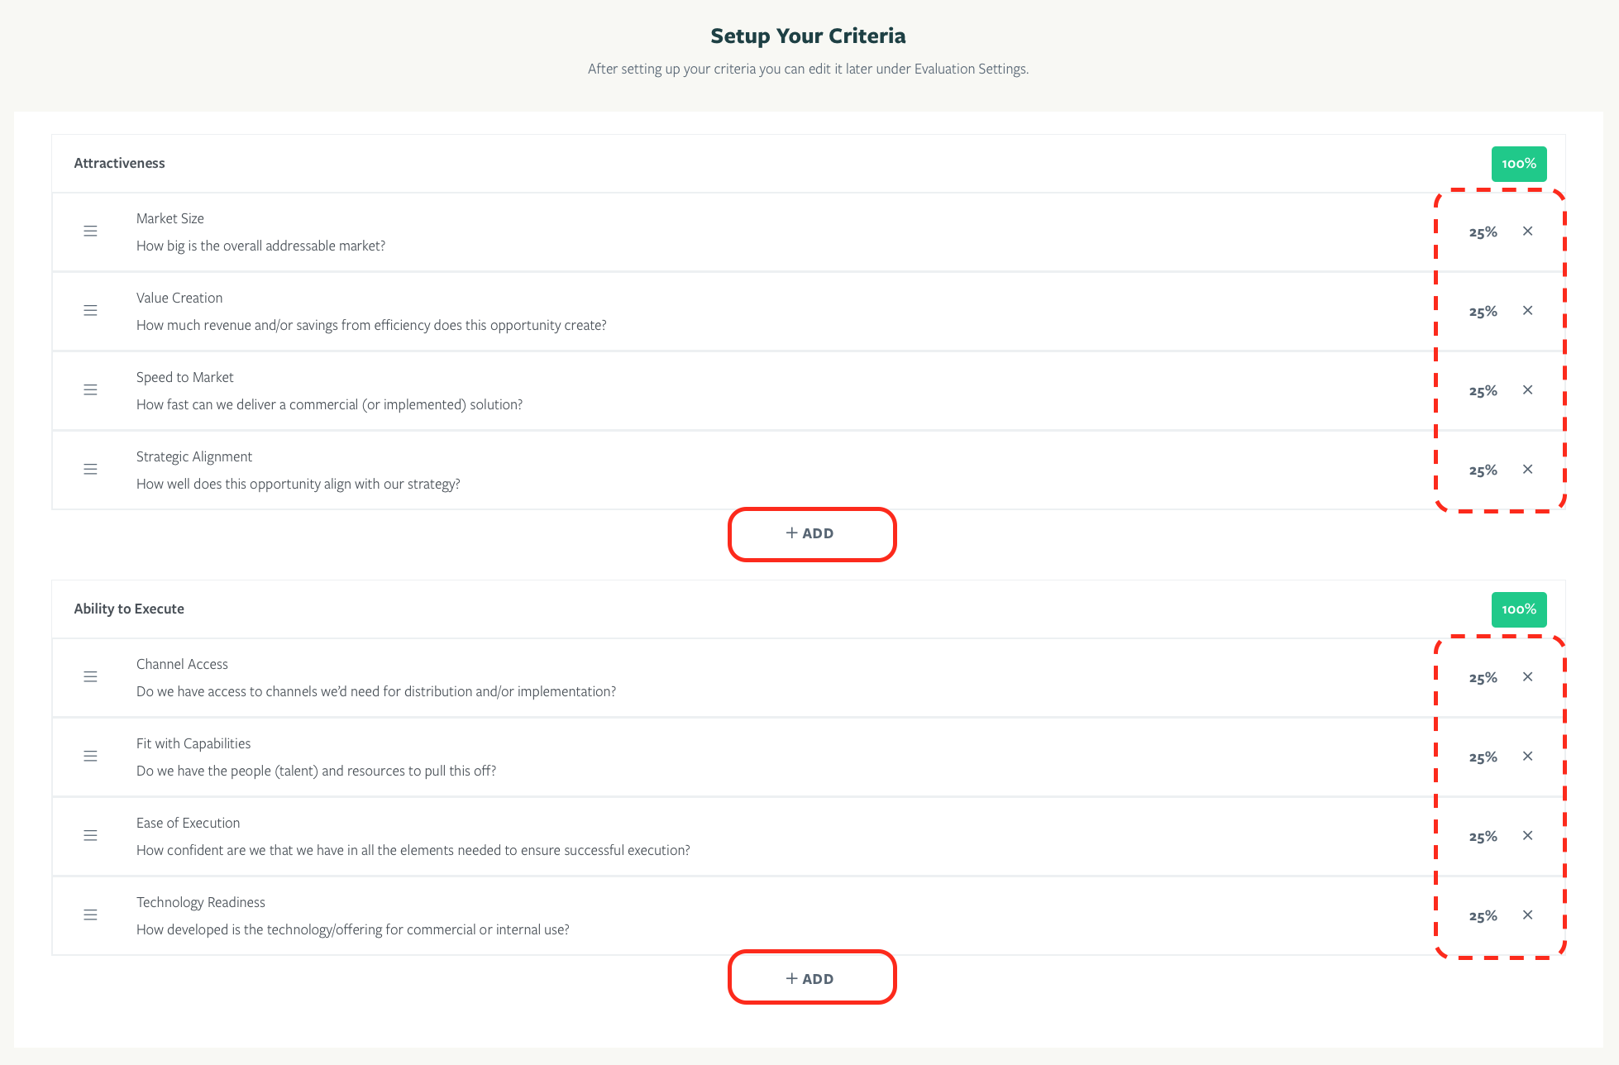This screenshot has height=1065, width=1619.
Task: Edit the Value Creation criterion name
Action: (x=179, y=298)
